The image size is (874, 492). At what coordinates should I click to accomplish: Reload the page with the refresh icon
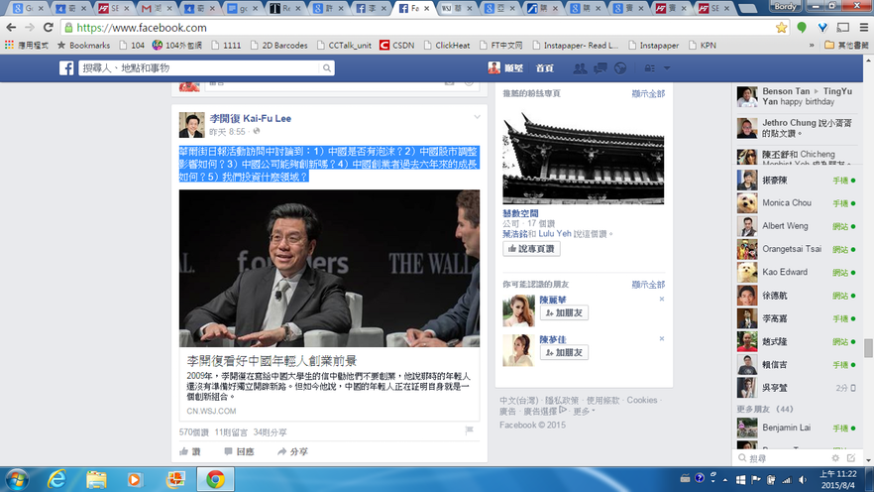49,28
